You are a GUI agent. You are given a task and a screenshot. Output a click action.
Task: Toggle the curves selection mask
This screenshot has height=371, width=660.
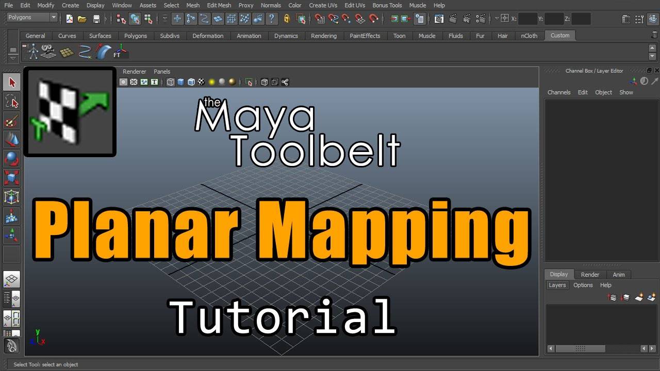(204, 19)
